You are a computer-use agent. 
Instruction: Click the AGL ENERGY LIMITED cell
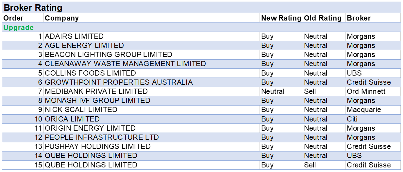(x=84, y=46)
